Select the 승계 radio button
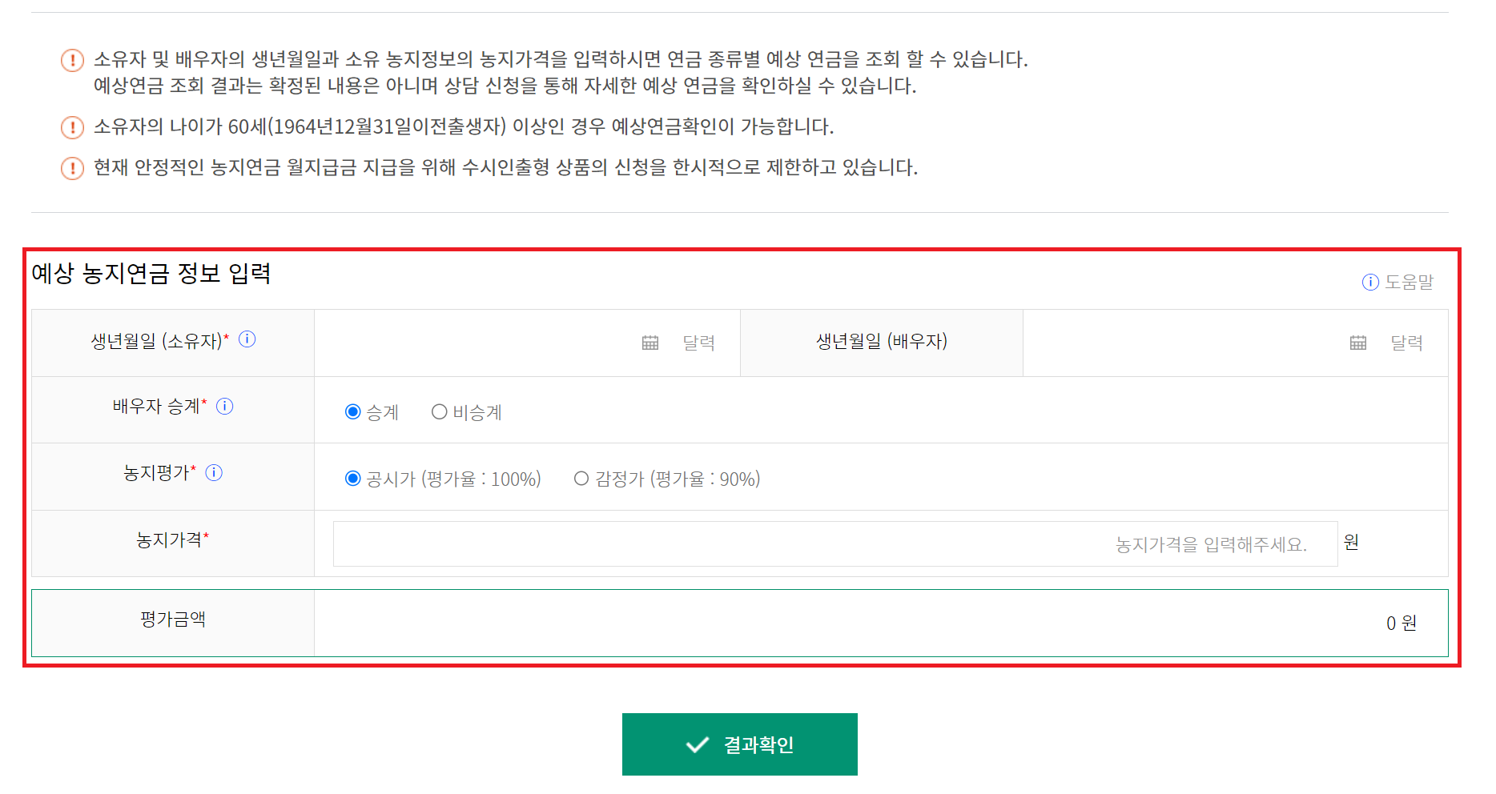This screenshot has width=1496, height=794. [352, 411]
